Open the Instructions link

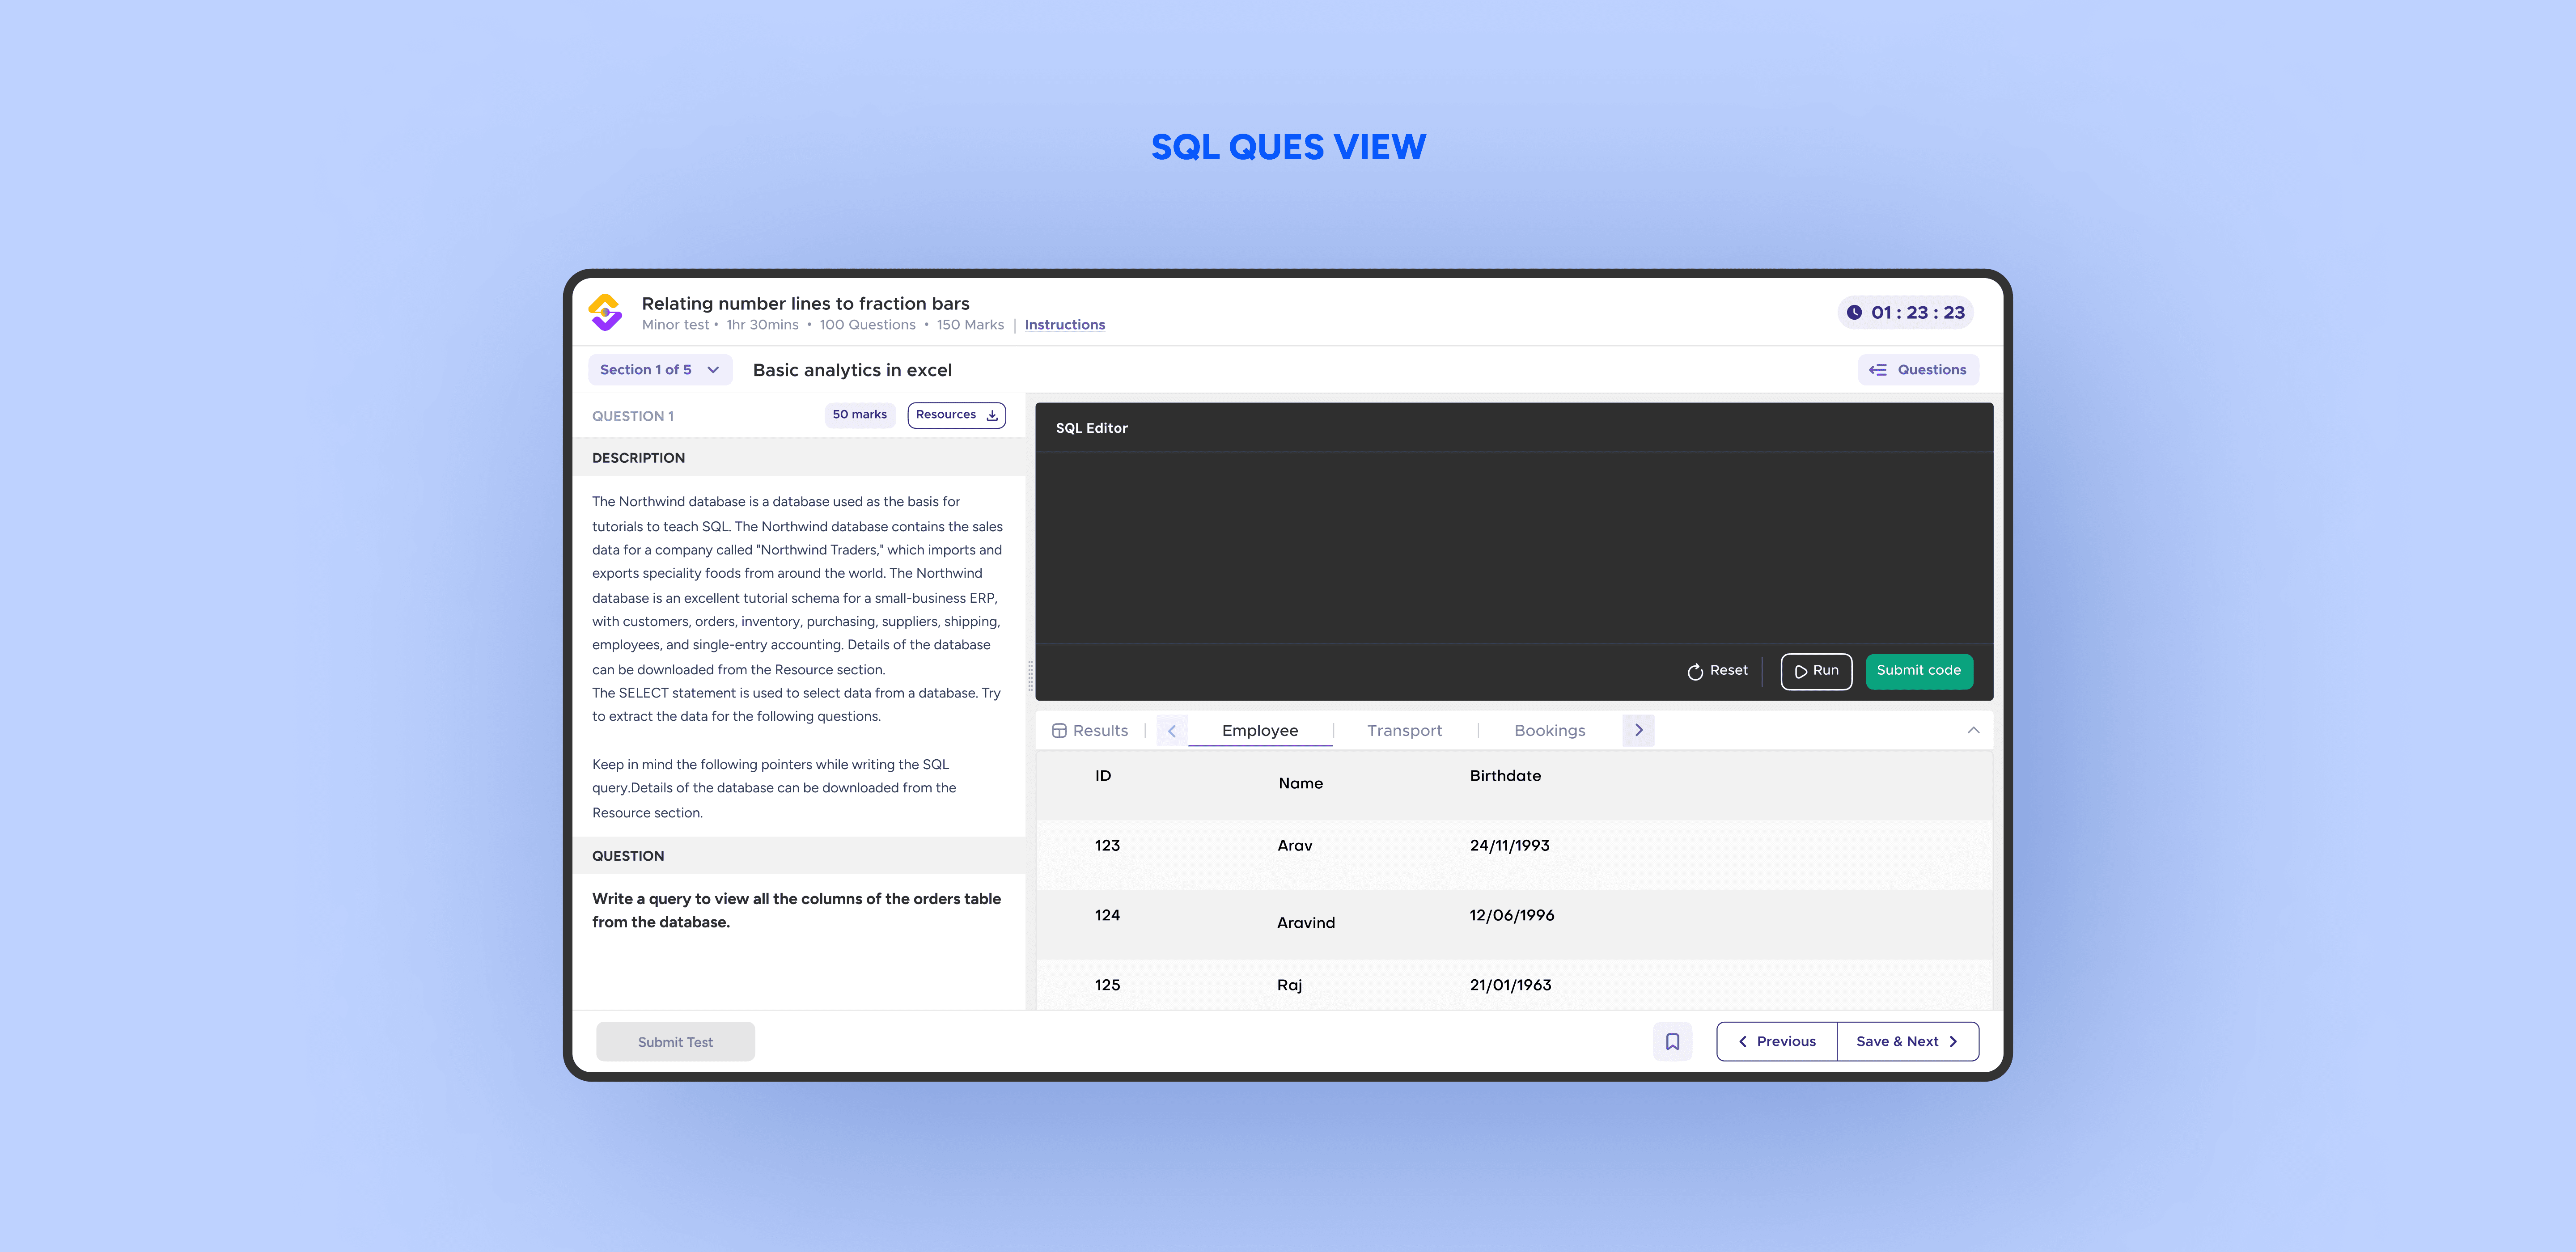click(x=1064, y=325)
